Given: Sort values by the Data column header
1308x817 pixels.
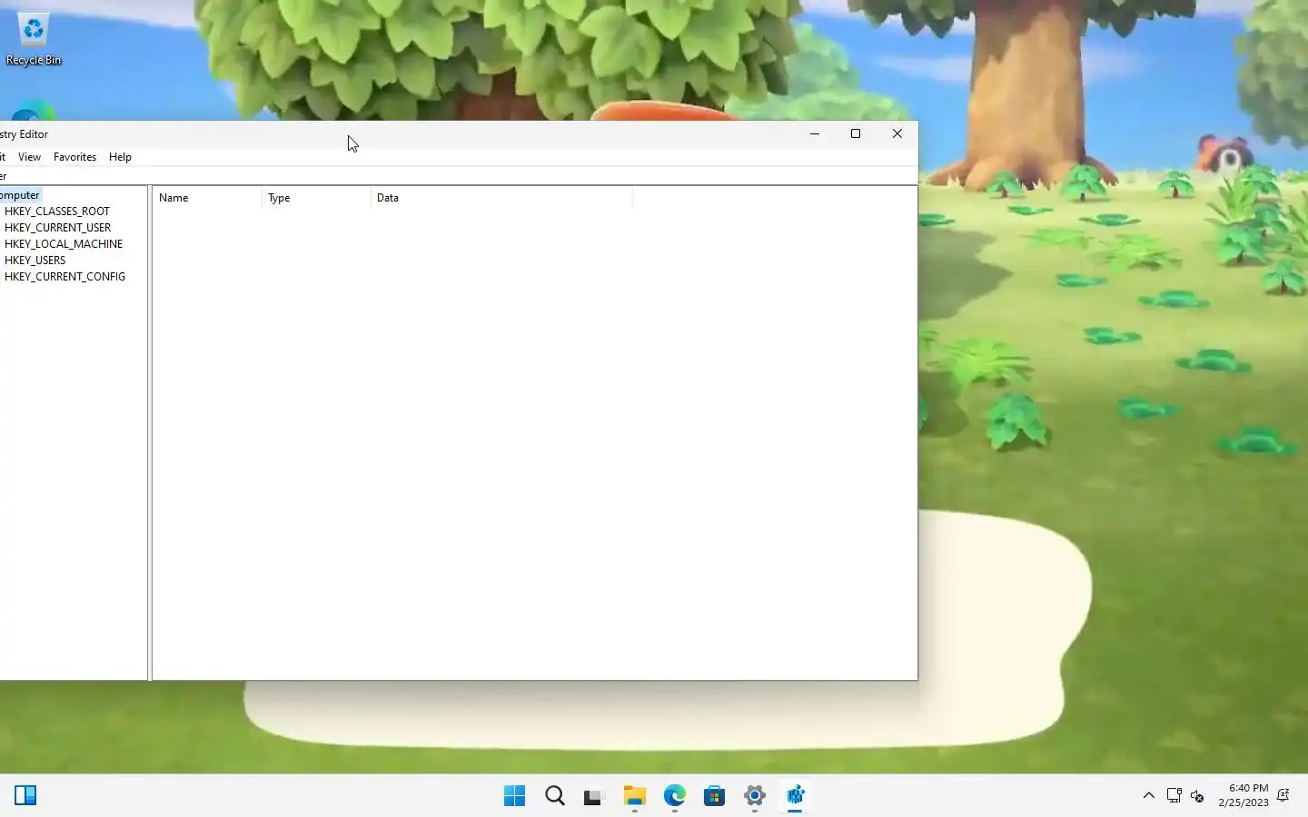Looking at the screenshot, I should [501, 198].
